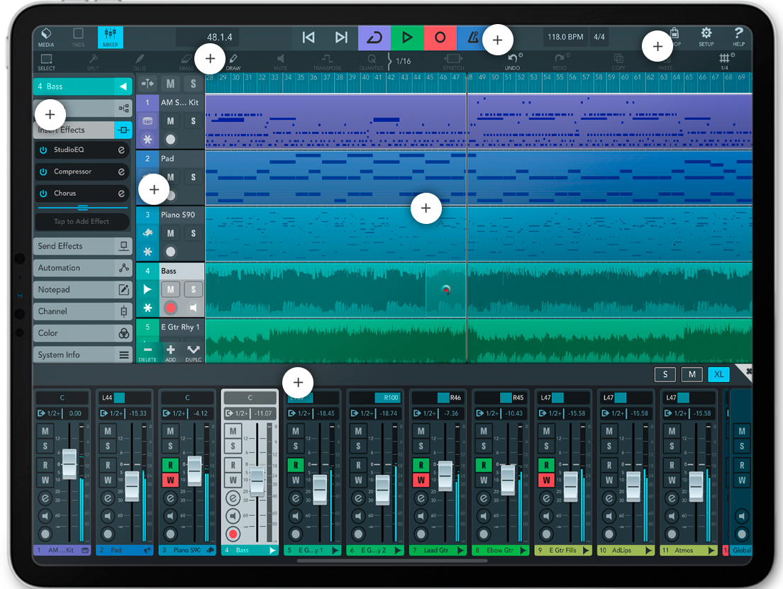
Task: Collapse inspector with 4 Bass arrow
Action: (123, 86)
